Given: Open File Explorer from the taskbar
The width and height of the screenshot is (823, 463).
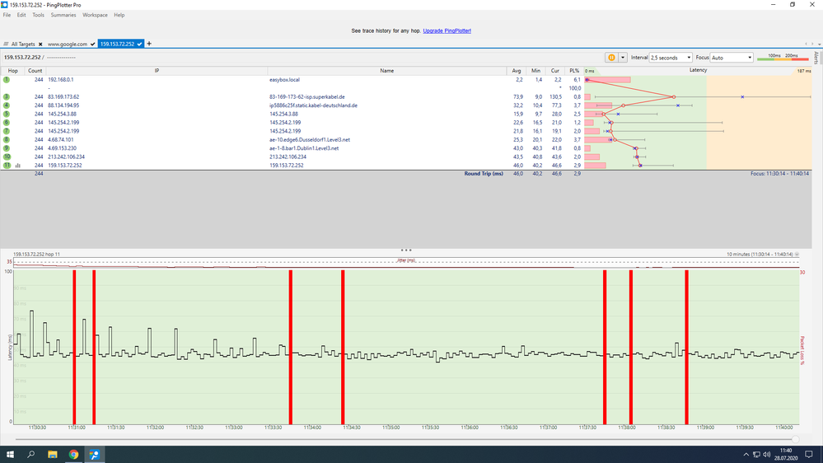Looking at the screenshot, I should click(x=53, y=455).
